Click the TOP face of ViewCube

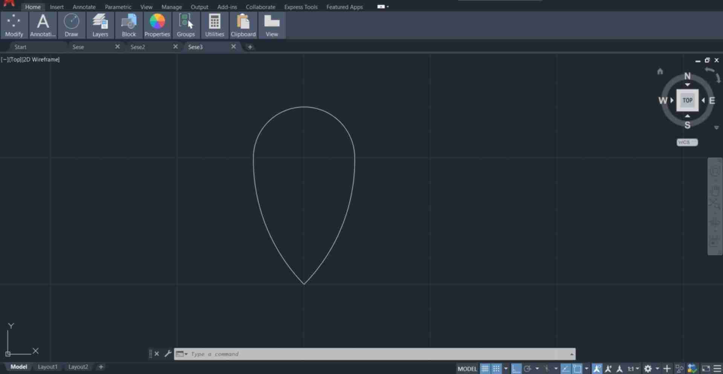(688, 100)
